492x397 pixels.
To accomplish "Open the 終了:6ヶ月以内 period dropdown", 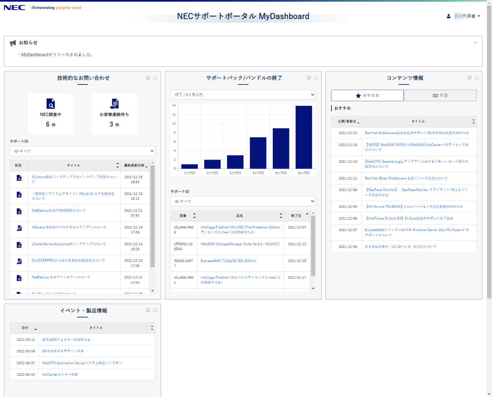I will click(x=243, y=95).
